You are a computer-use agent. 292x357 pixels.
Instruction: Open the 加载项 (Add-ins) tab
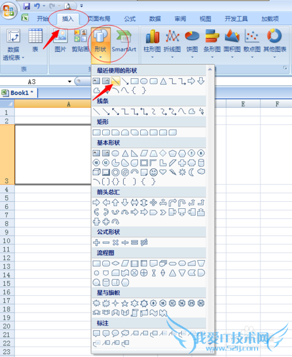coord(270,19)
